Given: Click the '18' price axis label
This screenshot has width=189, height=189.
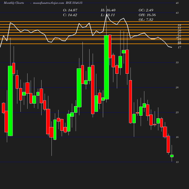Looking at the screenshot, I should click(177, 137).
